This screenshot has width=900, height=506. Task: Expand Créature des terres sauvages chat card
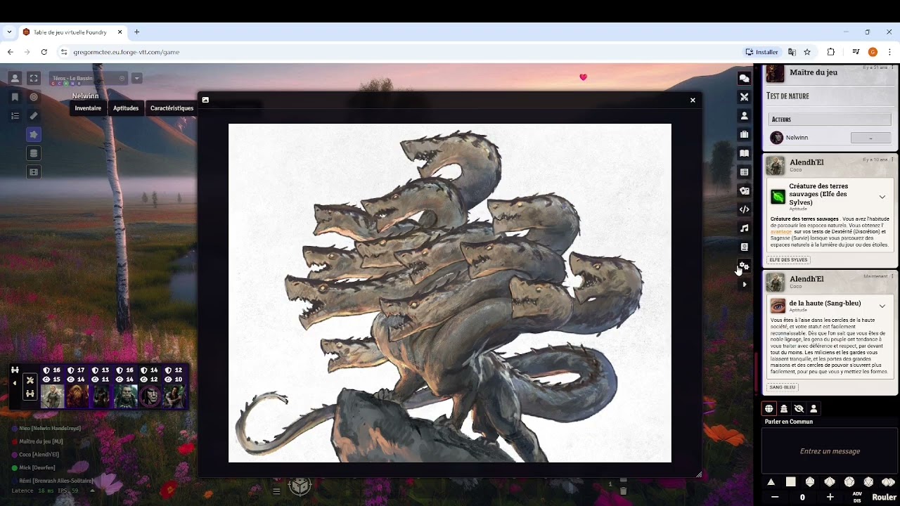882,197
